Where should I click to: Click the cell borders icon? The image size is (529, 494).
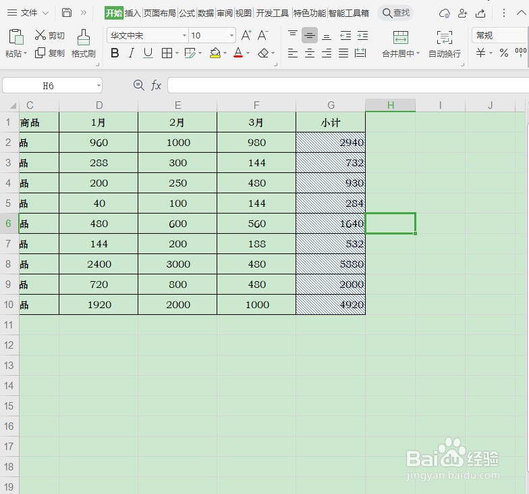(167, 53)
